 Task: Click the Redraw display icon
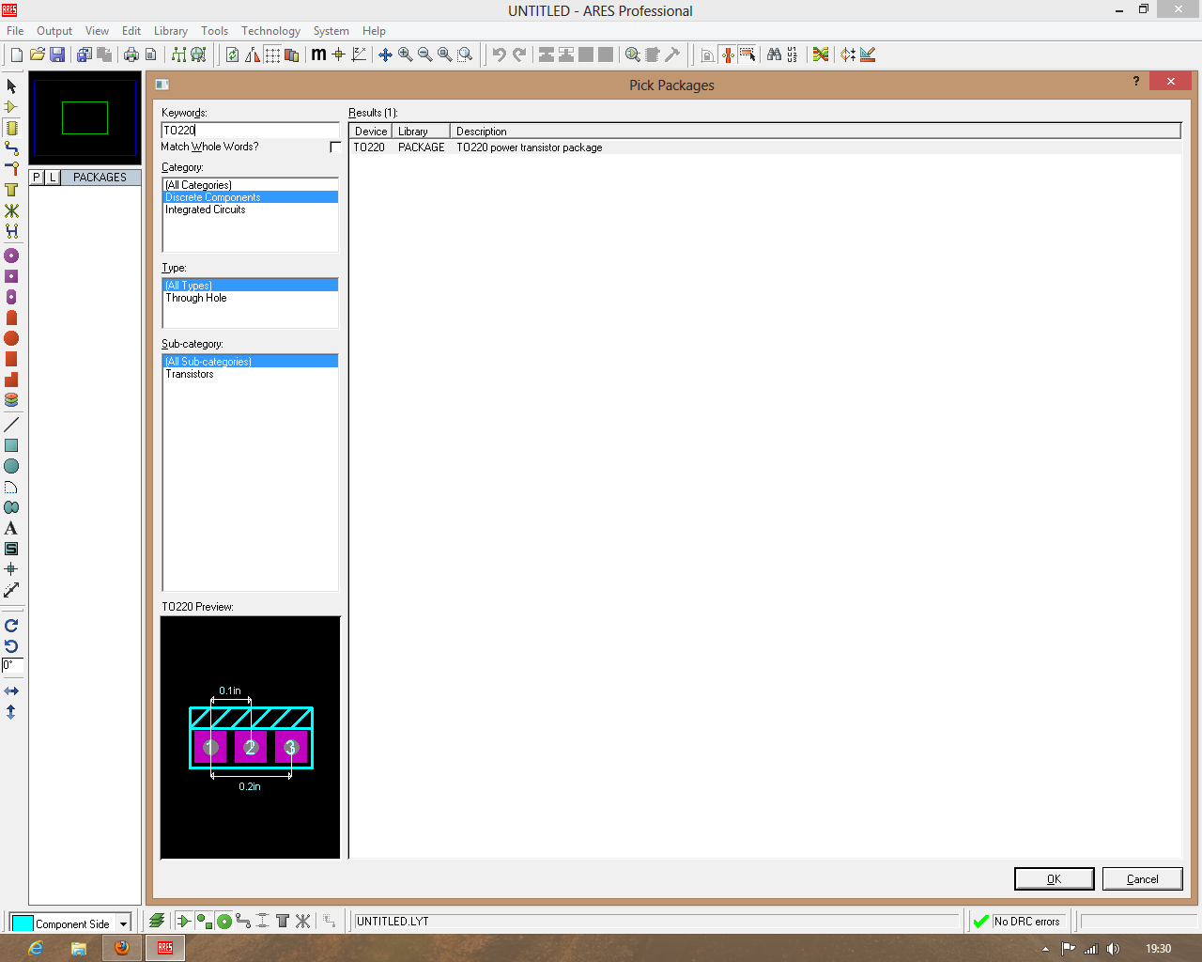(x=232, y=54)
